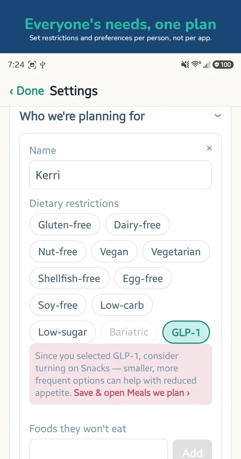
Task: Turn on the Low-carb restriction
Action: pyautogui.click(x=122, y=305)
